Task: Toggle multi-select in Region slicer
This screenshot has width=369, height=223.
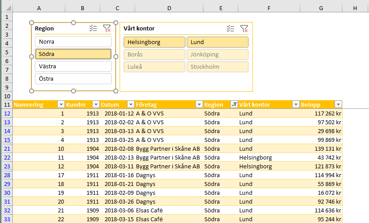Action: click(93, 29)
